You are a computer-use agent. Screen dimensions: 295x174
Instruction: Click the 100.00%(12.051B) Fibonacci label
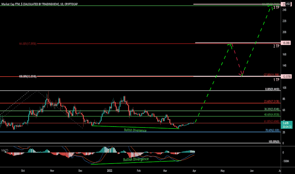pos(28,77)
